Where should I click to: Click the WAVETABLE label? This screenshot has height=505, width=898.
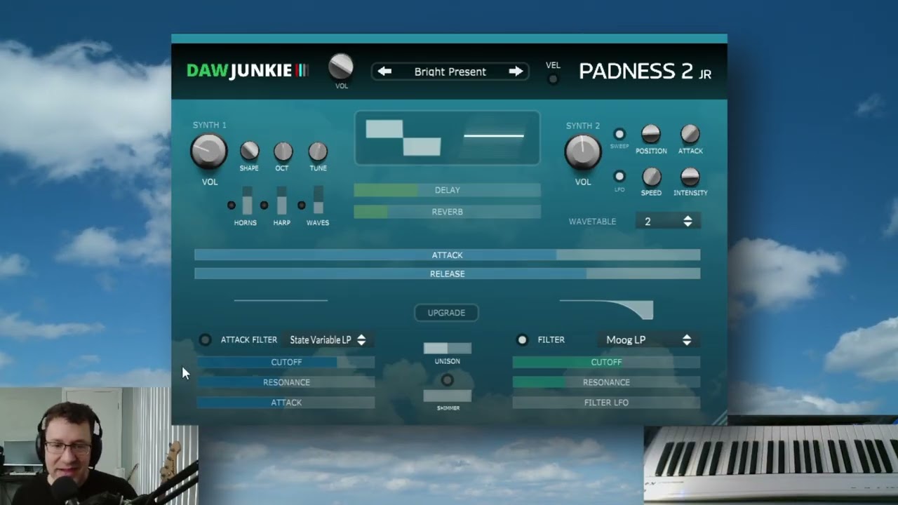click(592, 221)
